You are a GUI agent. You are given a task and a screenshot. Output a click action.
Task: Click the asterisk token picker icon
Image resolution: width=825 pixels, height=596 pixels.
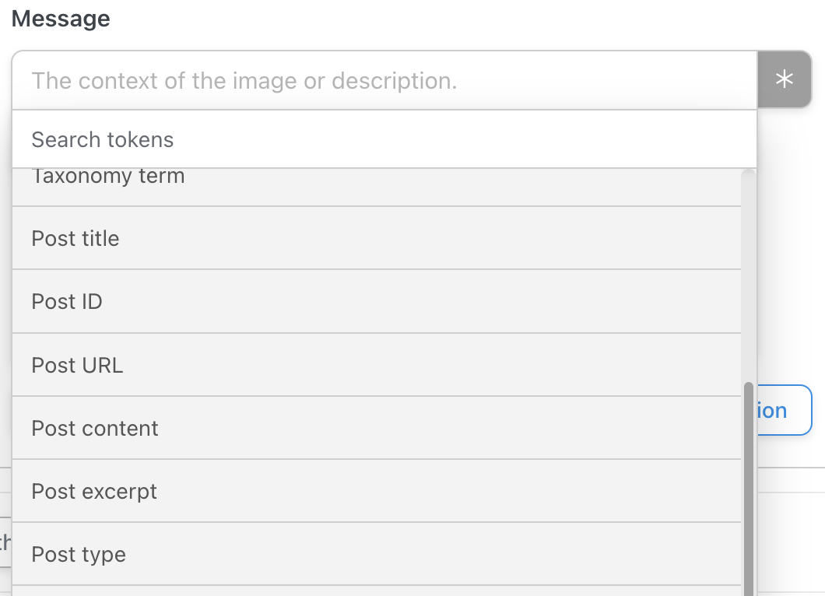tap(784, 79)
